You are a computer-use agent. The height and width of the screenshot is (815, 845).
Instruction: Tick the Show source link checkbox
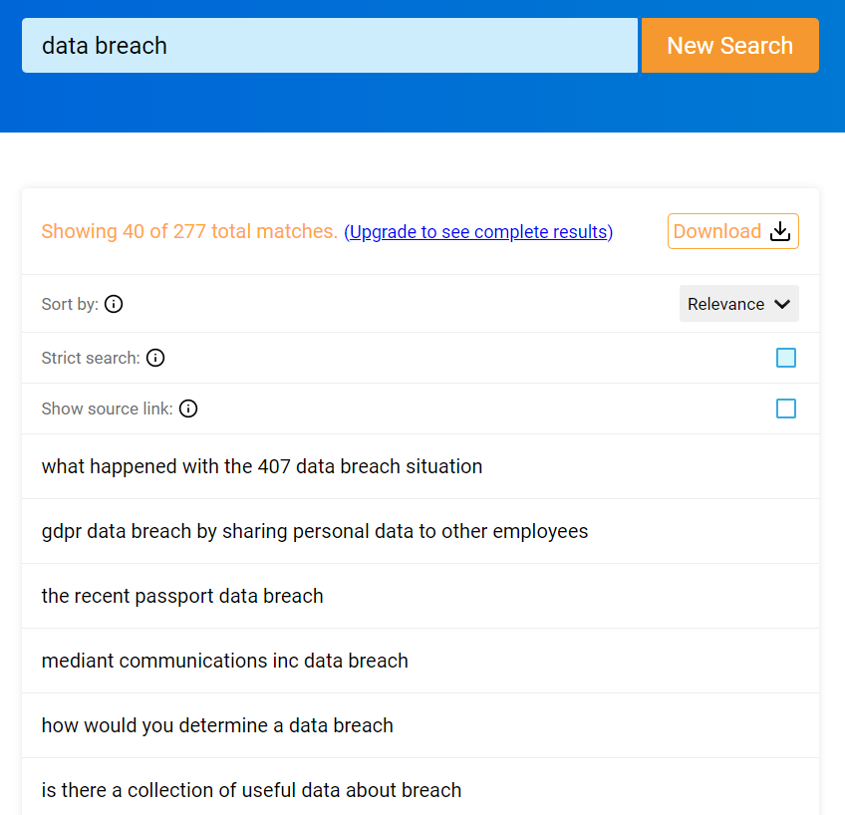[x=786, y=408]
